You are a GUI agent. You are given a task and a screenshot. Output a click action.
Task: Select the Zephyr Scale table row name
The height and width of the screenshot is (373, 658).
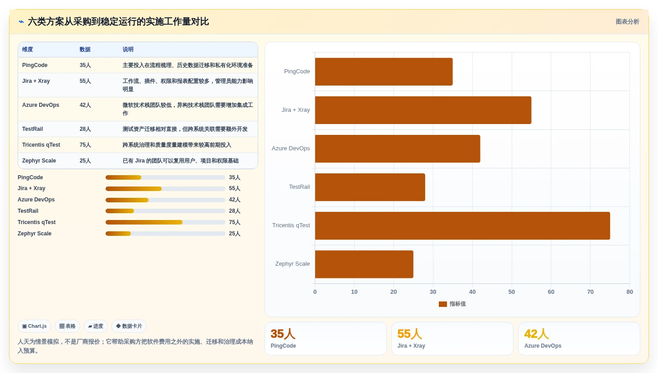(39, 161)
